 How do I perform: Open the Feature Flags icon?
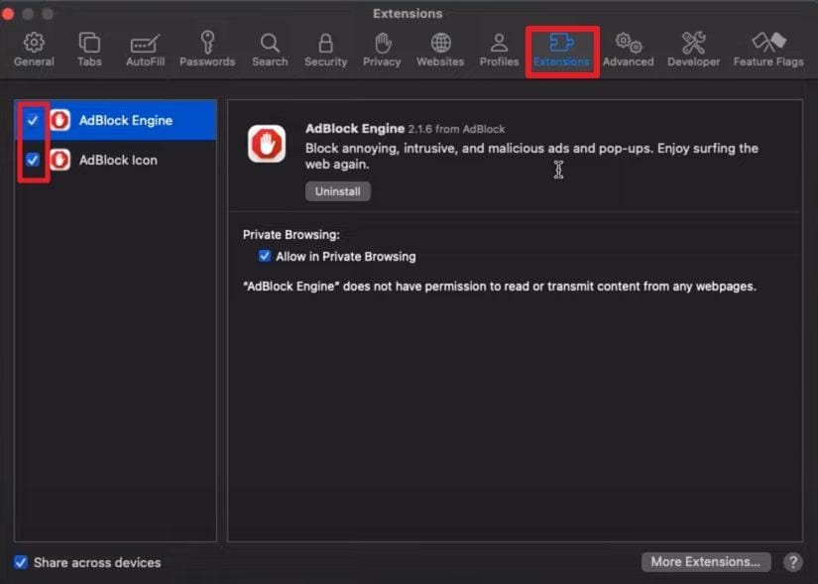(767, 47)
